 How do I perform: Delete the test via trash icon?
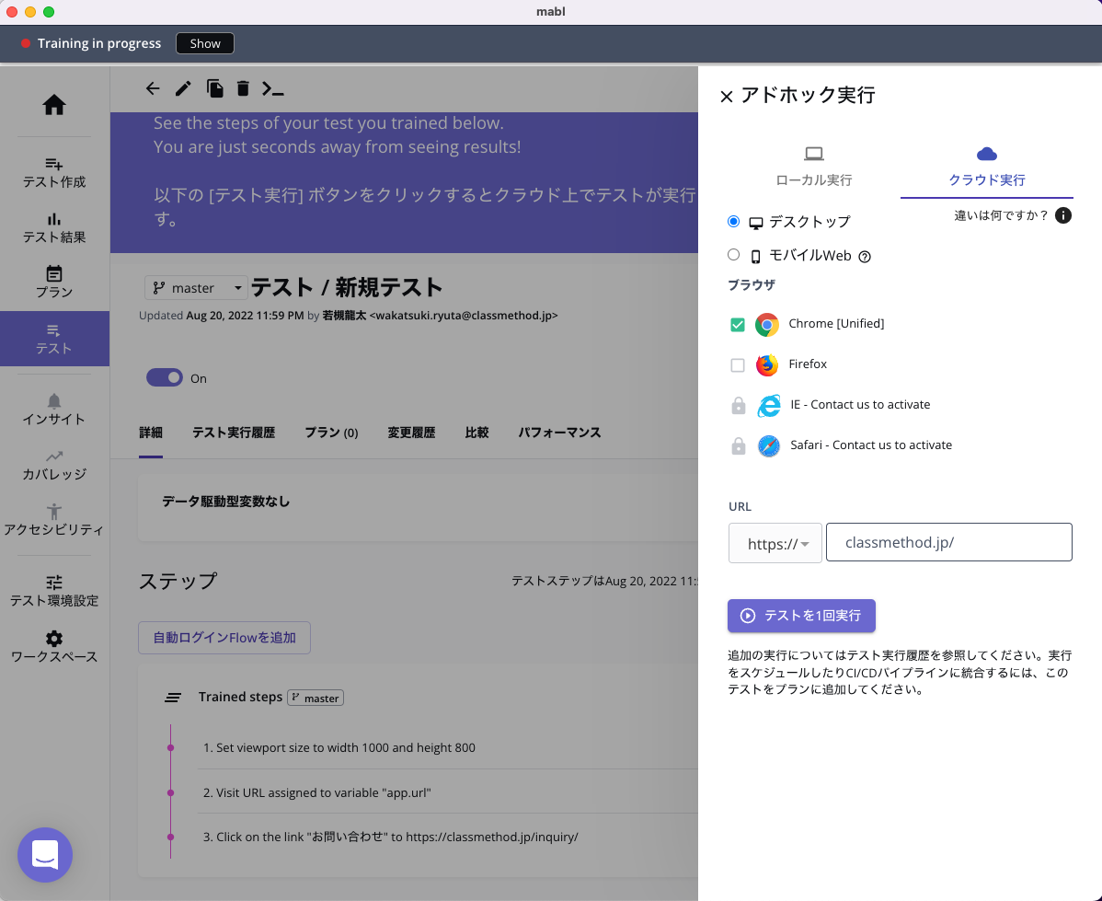pos(243,88)
